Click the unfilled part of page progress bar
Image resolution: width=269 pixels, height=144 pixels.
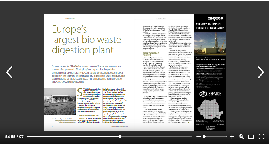tap(156, 137)
